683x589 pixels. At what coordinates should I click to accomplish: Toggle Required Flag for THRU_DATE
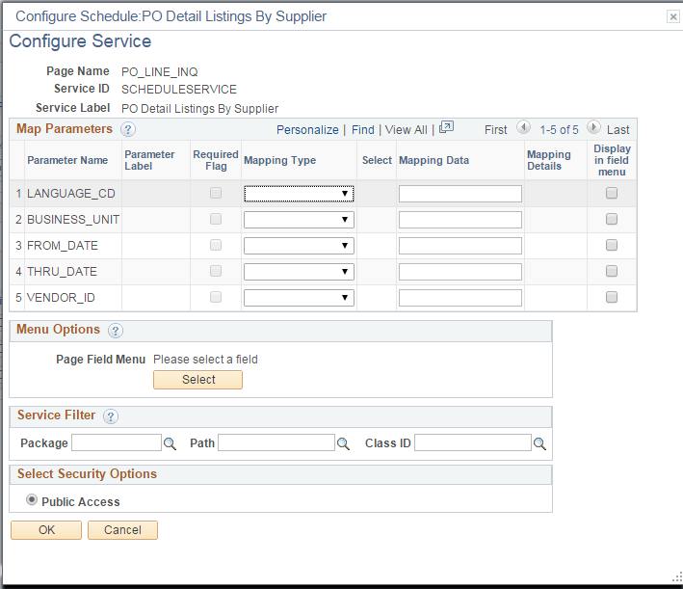click(x=216, y=271)
